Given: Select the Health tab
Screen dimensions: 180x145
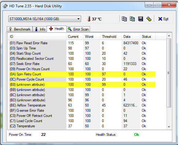Looking at the screenshot, I should click(x=57, y=29).
